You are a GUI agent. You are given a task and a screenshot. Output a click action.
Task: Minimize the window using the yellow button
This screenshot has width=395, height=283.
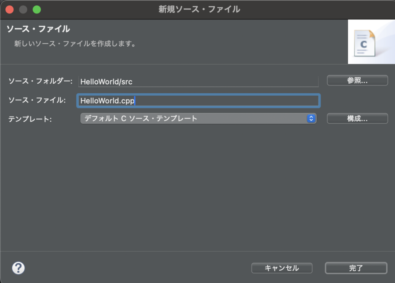(23, 10)
